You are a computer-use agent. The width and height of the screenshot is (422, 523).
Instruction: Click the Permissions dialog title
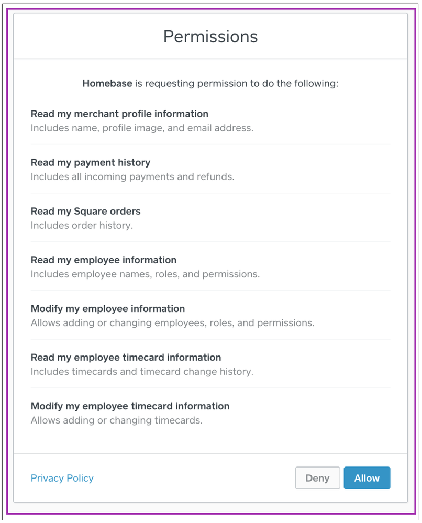[210, 37]
